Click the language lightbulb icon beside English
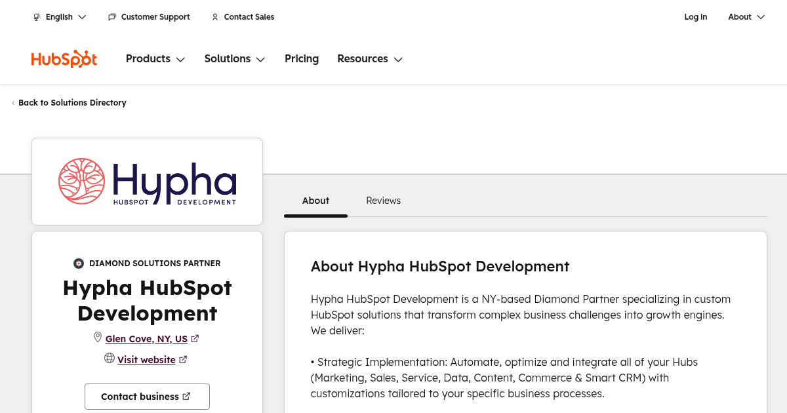Viewport: 787px width, 413px height. coord(37,17)
